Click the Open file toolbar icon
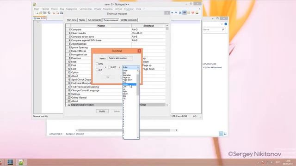 41,13
